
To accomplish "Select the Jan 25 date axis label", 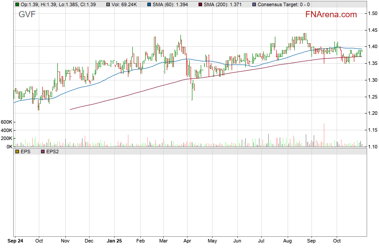I will click(x=114, y=242).
